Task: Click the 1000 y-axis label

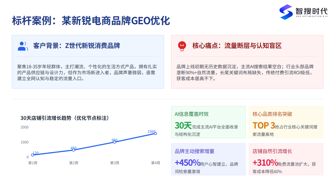Action: click(x=24, y=142)
